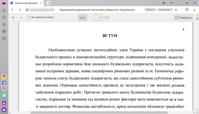Save the document with Зберегти
Image resolution: width=199 pixels, height=114 pixels.
150,10
